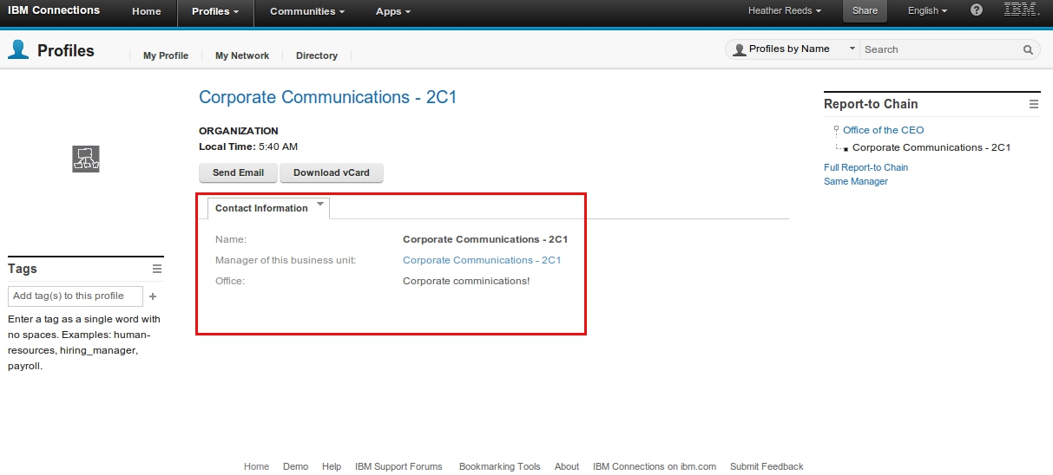Open the Tags section menu icon
This screenshot has width=1053, height=475.
click(157, 269)
